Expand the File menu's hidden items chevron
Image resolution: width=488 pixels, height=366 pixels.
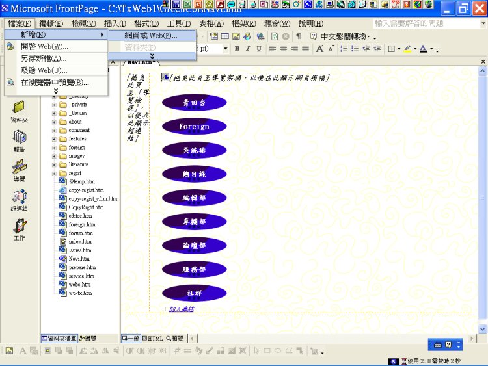(x=55, y=90)
